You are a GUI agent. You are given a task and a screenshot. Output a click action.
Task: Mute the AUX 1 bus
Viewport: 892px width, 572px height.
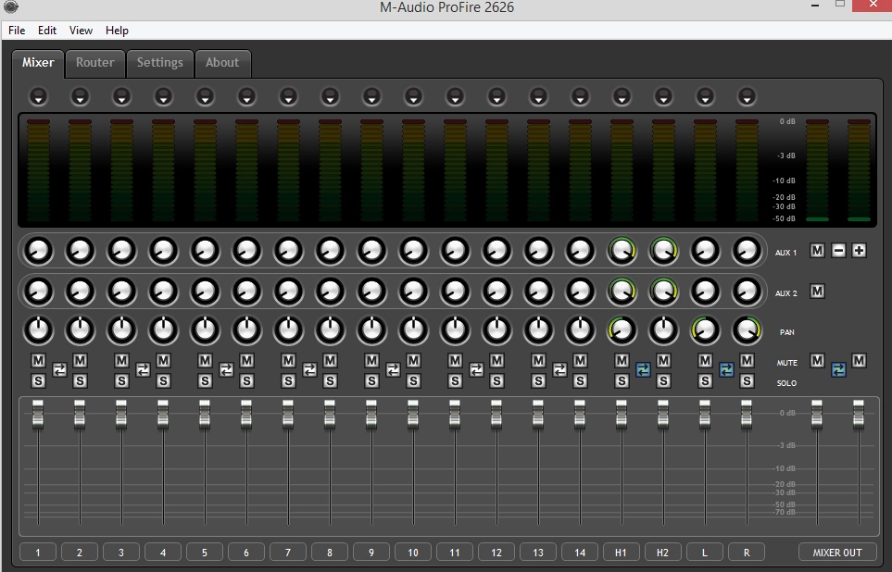(818, 250)
